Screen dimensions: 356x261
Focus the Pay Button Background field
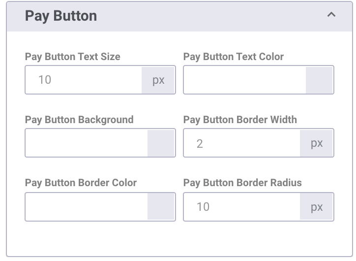point(87,143)
